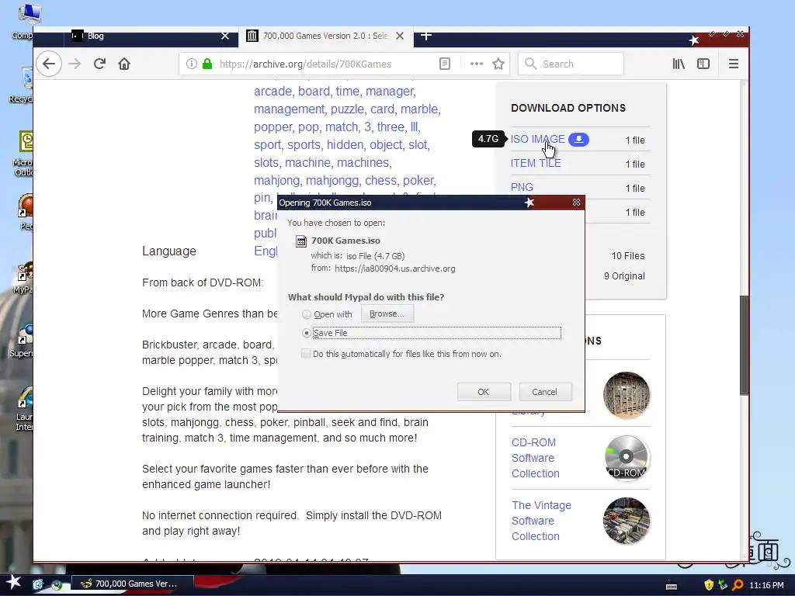Close the Blog tab
This screenshot has width=795, height=596.
click(225, 36)
